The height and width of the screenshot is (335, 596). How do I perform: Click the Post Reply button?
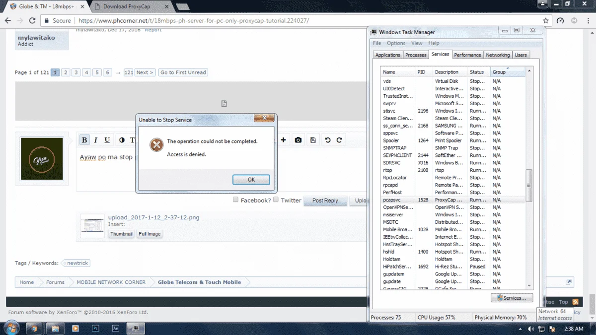325,201
